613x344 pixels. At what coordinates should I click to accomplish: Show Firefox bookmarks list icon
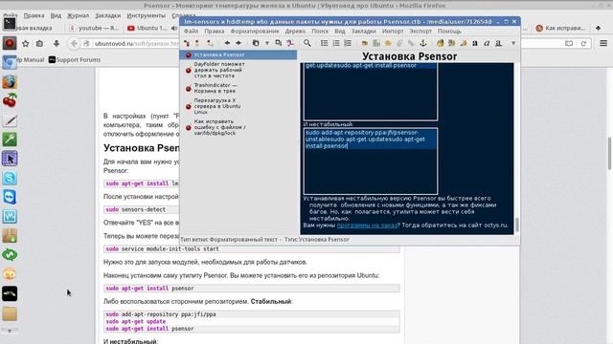coord(39,44)
